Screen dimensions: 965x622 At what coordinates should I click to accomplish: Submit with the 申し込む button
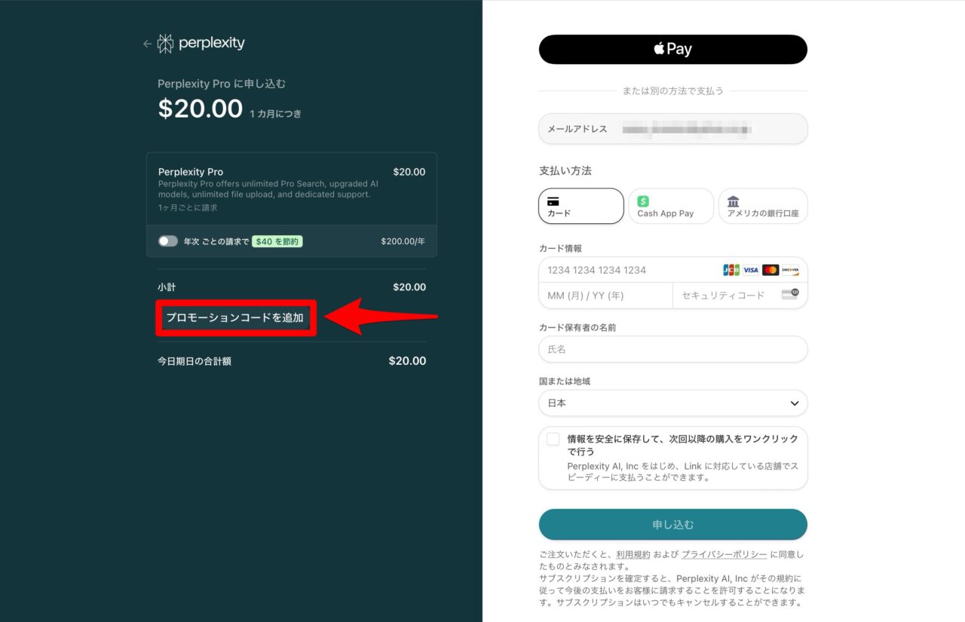pos(672,524)
